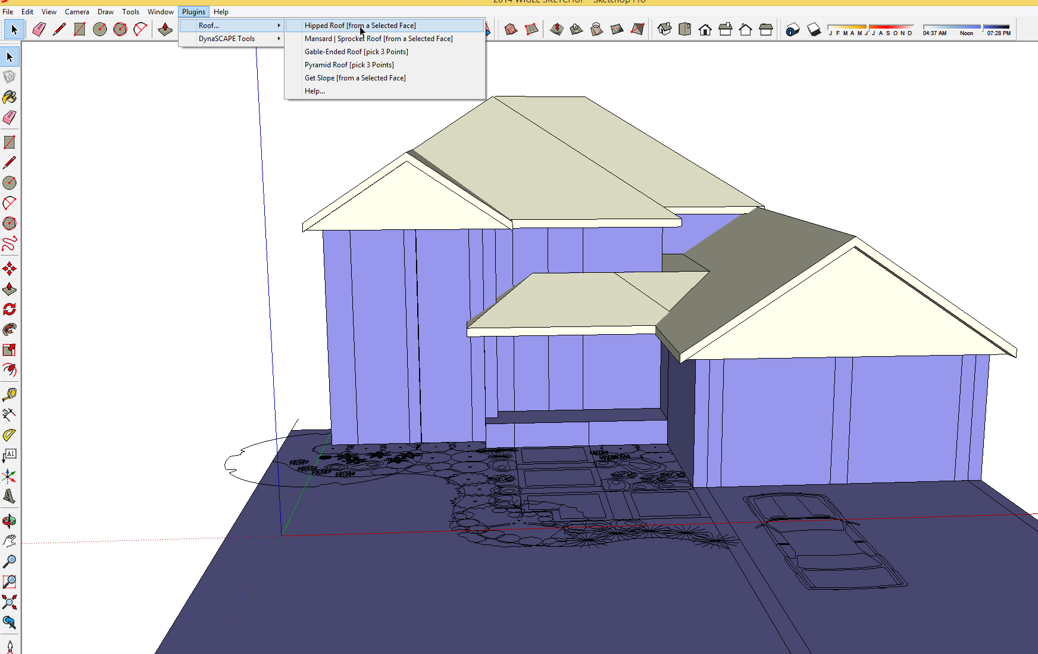Activate the Orbit camera tool
1038x654 pixels.
[x=10, y=521]
